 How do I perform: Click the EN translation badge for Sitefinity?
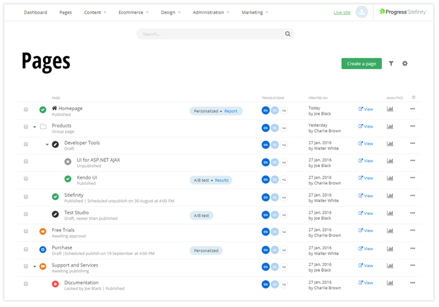pyautogui.click(x=265, y=196)
